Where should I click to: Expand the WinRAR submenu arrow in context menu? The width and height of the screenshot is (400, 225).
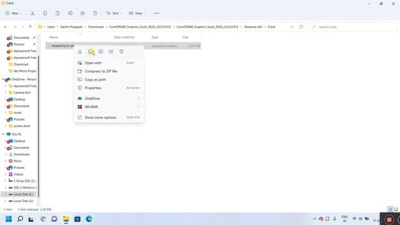point(139,107)
